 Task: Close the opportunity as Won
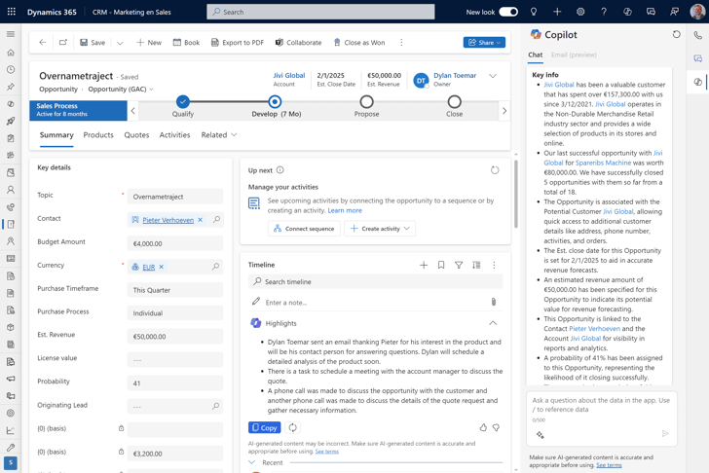coord(359,43)
